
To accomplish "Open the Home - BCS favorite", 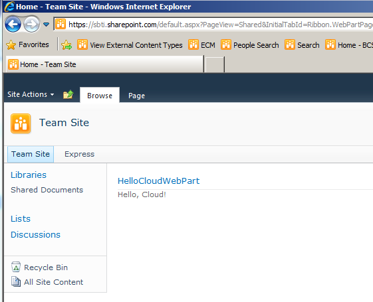I will pos(349,45).
